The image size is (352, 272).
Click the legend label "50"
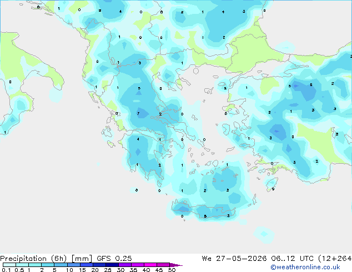pos(172,270)
